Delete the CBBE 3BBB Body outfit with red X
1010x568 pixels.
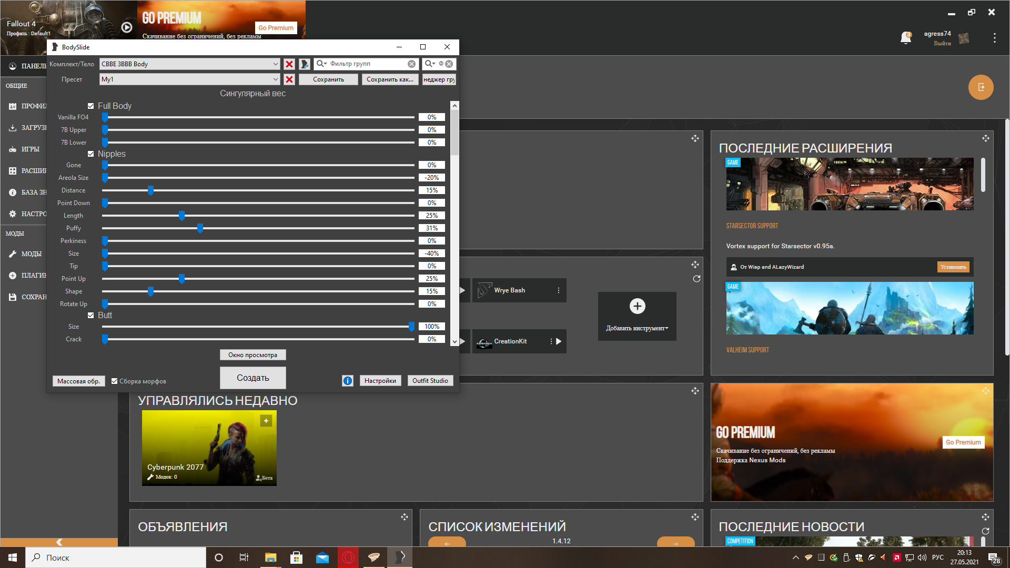coord(289,64)
